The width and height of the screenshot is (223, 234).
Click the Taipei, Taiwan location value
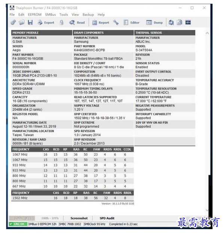point(23,135)
